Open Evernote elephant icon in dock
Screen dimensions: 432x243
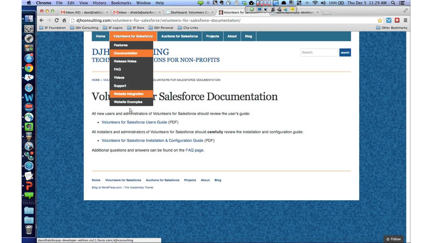(x=29, y=127)
